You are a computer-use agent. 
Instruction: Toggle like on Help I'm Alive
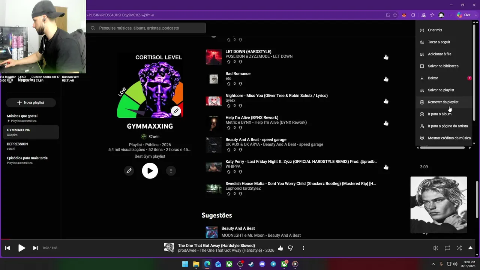(386, 123)
